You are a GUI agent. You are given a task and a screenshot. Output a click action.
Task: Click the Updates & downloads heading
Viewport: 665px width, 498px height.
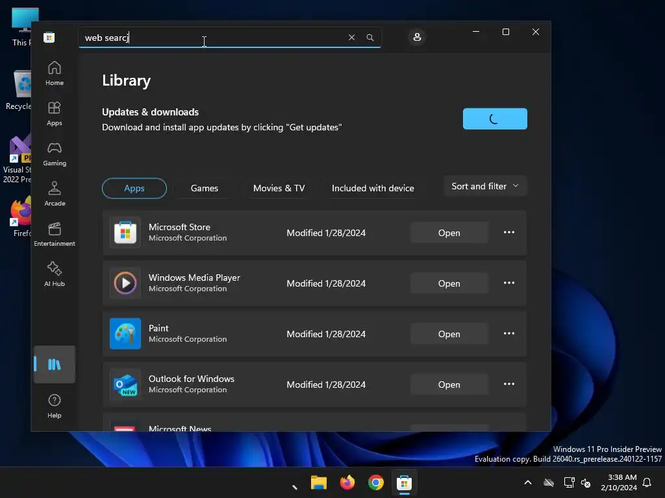click(x=151, y=112)
